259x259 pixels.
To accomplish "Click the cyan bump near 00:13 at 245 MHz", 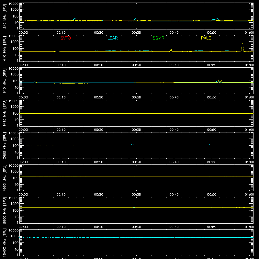I will [74, 19].
